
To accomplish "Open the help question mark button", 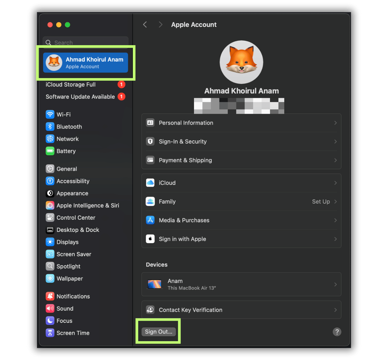I will 337,332.
